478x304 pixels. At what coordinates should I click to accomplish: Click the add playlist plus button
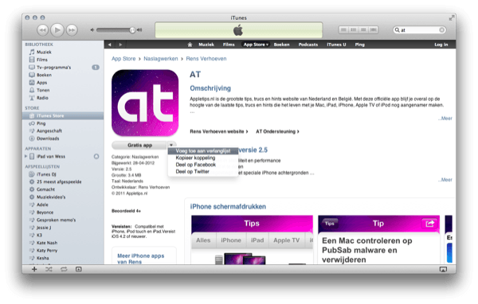click(x=34, y=269)
